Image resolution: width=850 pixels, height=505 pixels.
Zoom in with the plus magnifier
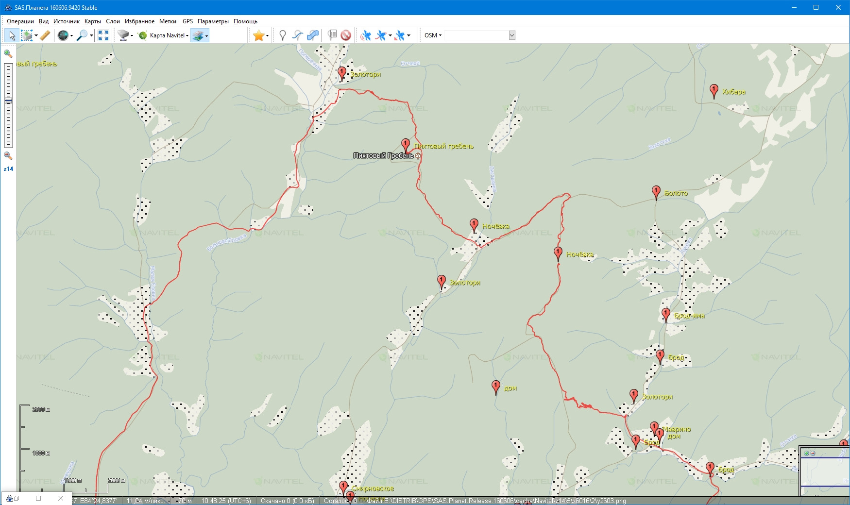[8, 54]
